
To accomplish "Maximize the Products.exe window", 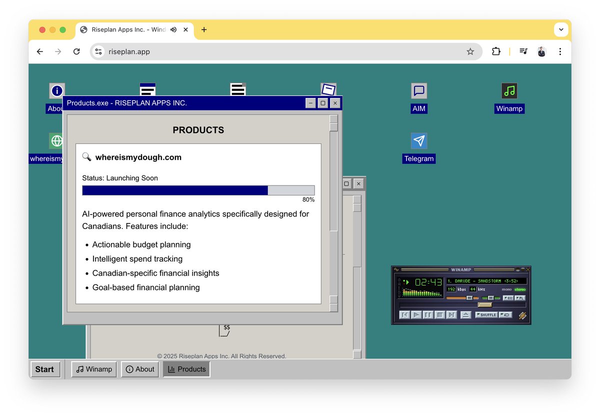I will (323, 103).
